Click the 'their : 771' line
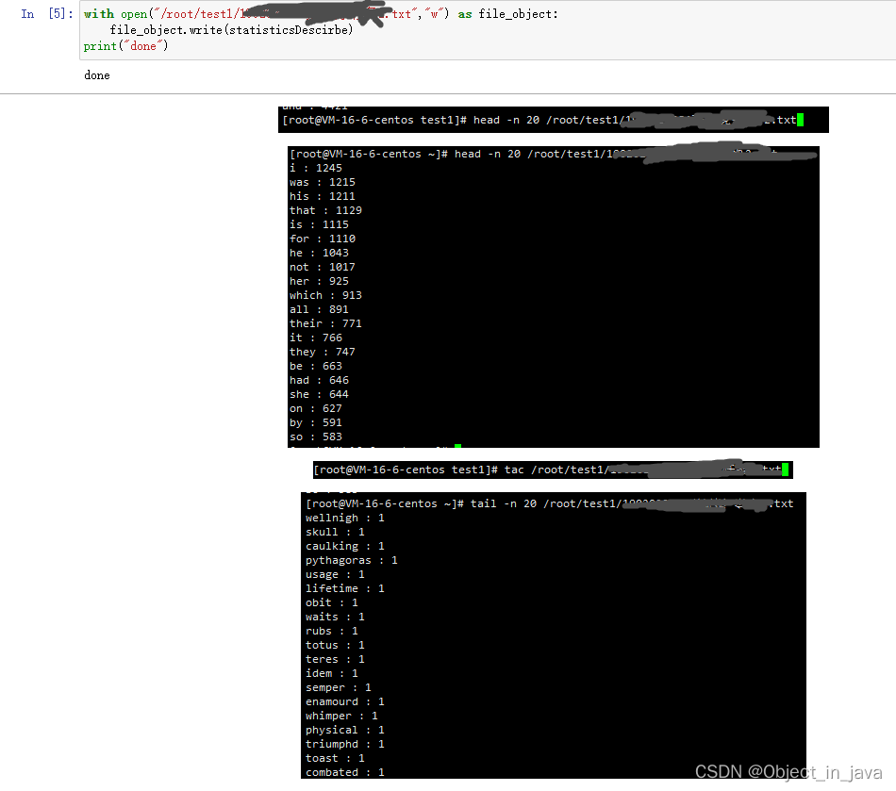The image size is (896, 791). pyautogui.click(x=325, y=323)
